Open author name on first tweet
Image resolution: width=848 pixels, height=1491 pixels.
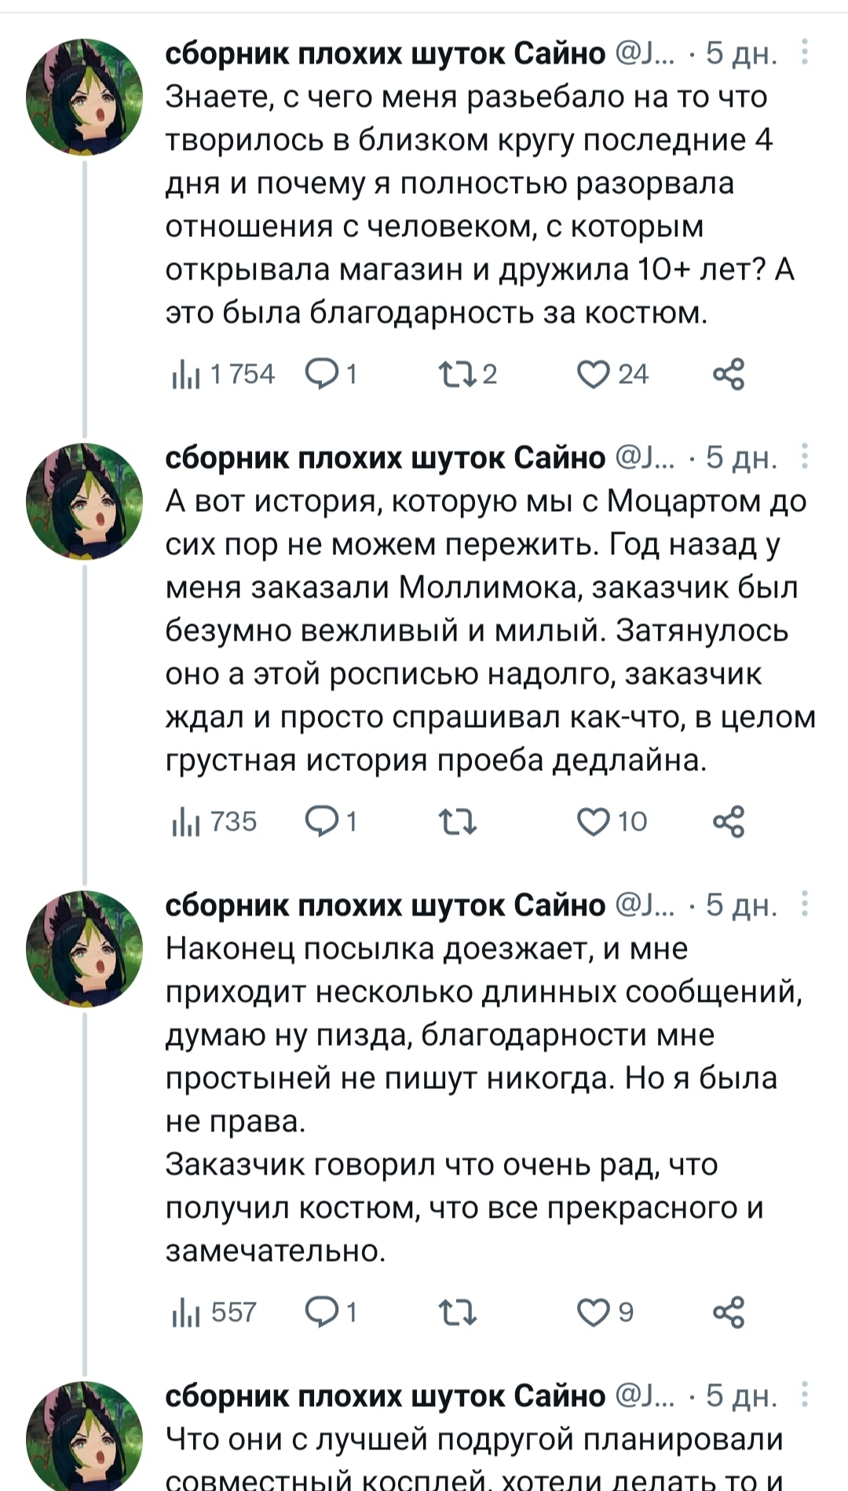[x=385, y=53]
